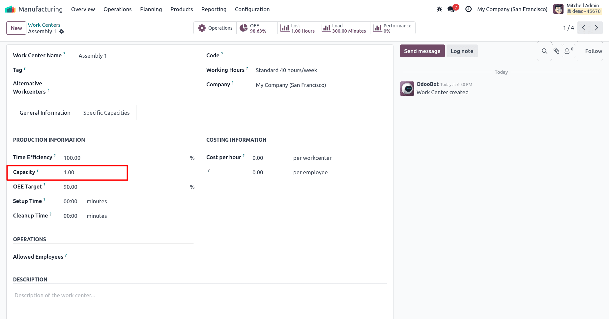
Task: Click the search messages magnifier in the chatter
Action: pos(544,51)
